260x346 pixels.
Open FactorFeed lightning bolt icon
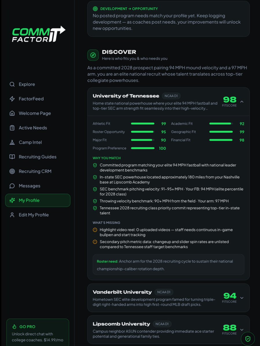(x=12, y=99)
